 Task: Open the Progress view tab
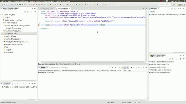pyautogui.click(x=63, y=68)
